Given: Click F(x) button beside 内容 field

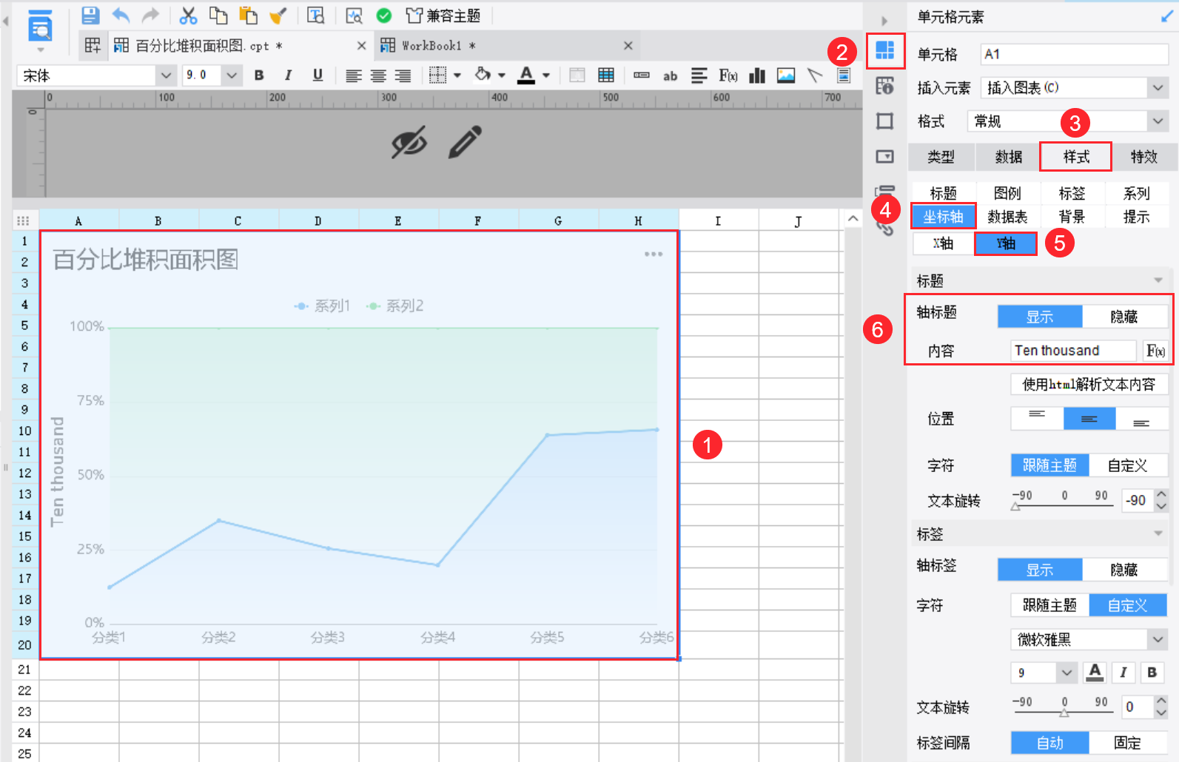Looking at the screenshot, I should pyautogui.click(x=1155, y=351).
